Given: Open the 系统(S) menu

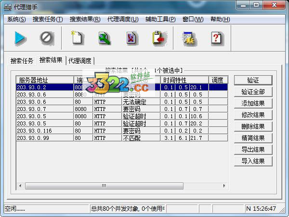Looking at the screenshot, I should coord(16,19).
